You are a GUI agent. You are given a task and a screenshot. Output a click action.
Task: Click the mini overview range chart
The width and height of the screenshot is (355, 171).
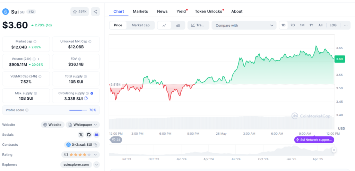pos(221,151)
